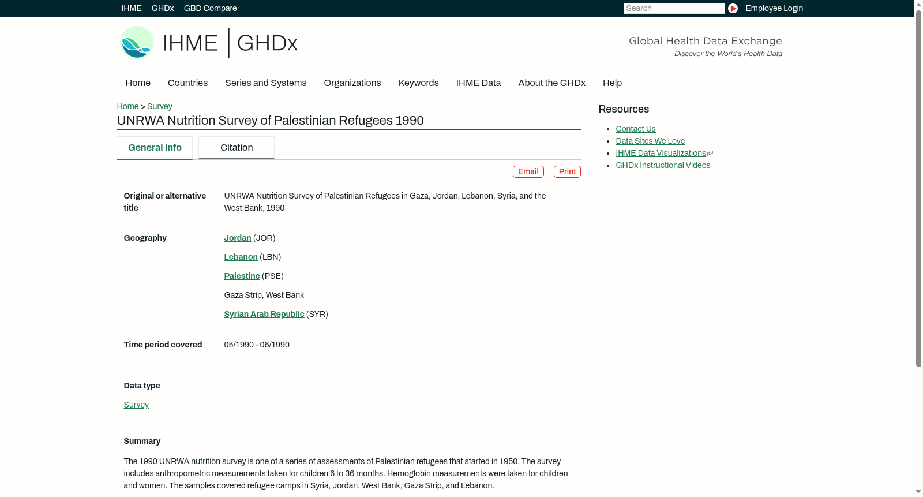Screen dimensions: 923x497
Task: Click the Home breadcrumb link
Action: point(127,106)
